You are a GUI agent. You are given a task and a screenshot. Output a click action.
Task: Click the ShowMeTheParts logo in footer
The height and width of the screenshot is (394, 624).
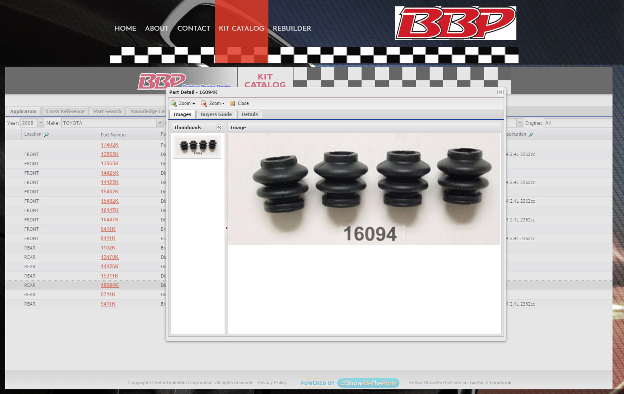coord(368,383)
